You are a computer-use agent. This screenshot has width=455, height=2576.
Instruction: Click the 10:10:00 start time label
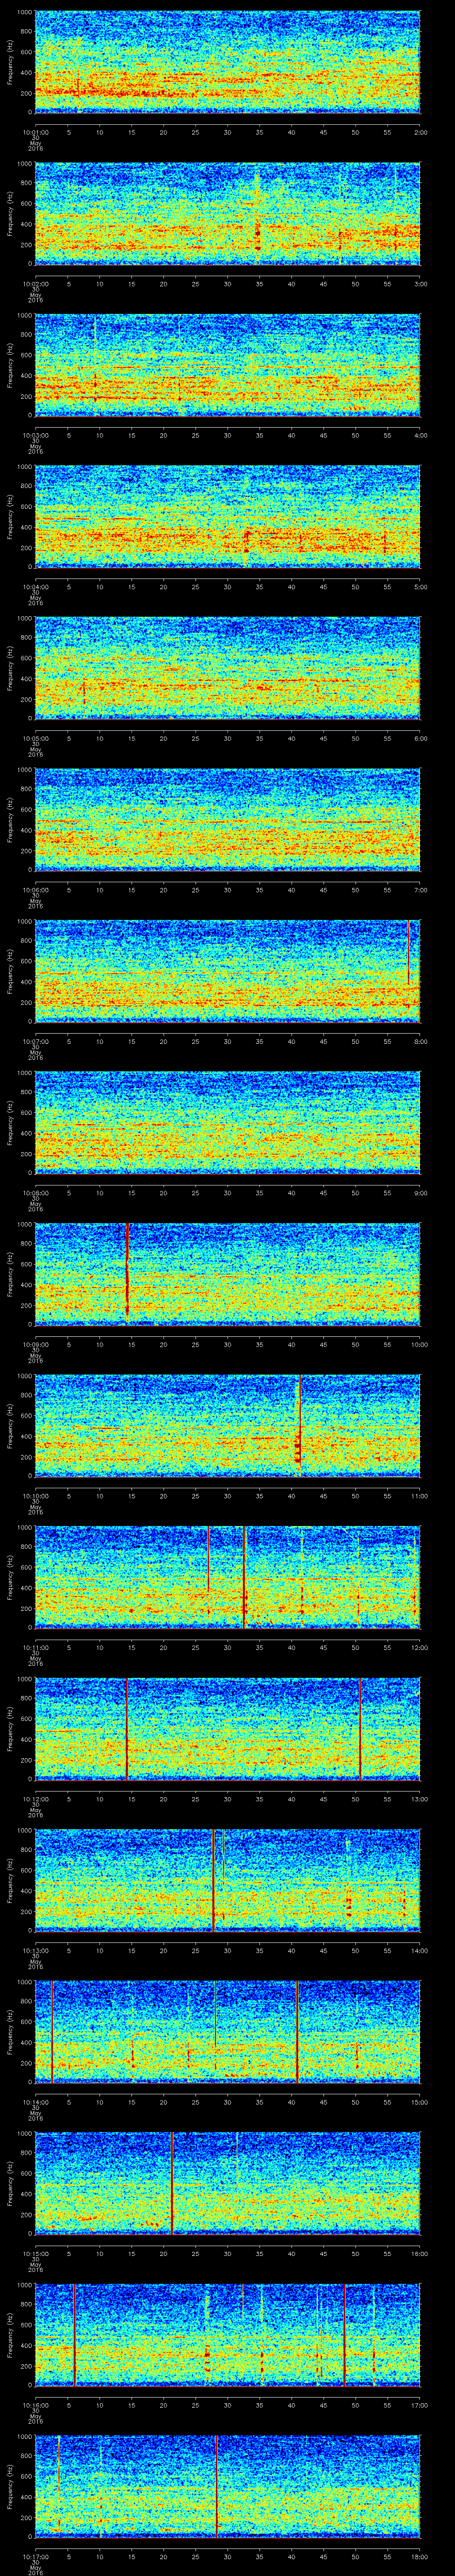(35, 1495)
